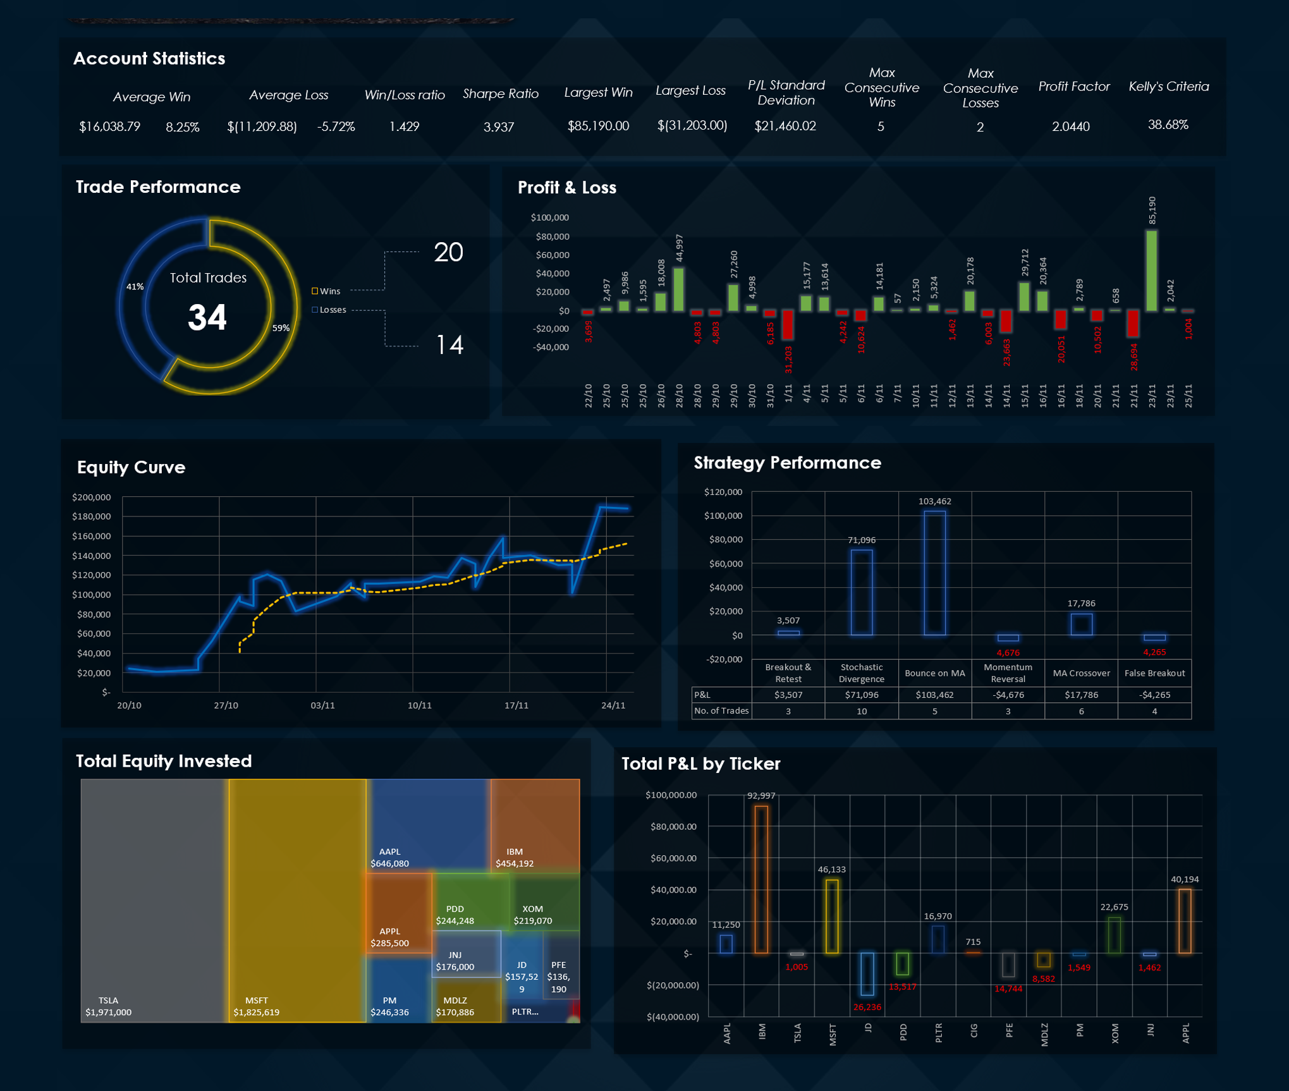The height and width of the screenshot is (1091, 1289).
Task: Click the PLTR bar labeled 16,970
Action: tap(938, 940)
